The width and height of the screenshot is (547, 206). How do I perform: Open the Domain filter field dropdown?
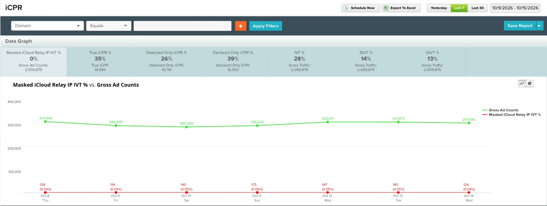coord(47,26)
